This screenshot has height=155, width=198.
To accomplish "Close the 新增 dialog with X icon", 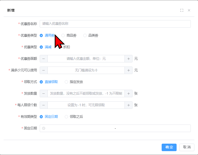I will [x=189, y=10].
